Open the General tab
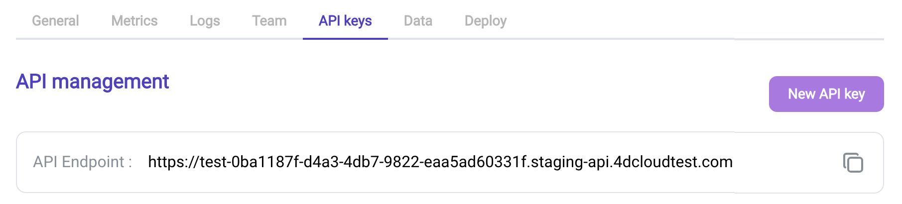Image resolution: width=902 pixels, height=204 pixels. [55, 21]
